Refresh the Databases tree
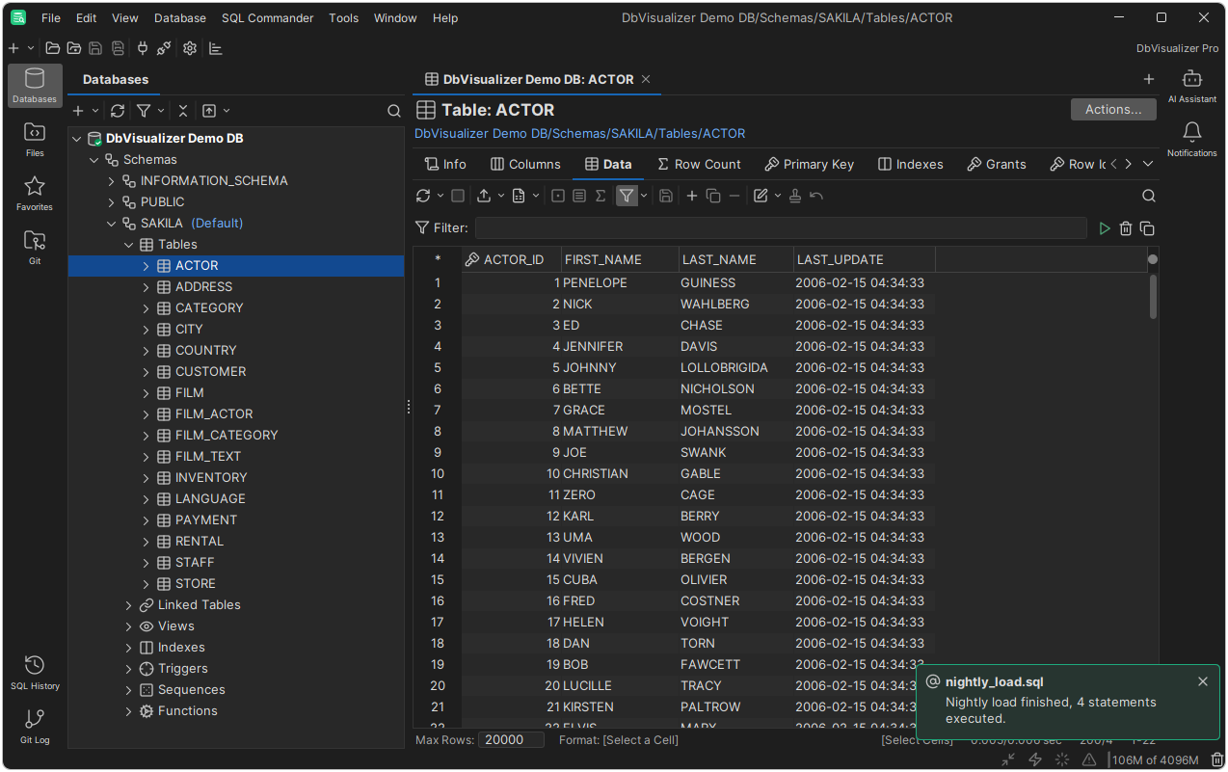This screenshot has width=1228, height=772. coord(118,111)
